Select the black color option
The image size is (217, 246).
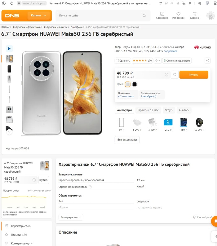pyautogui.click(x=135, y=84)
